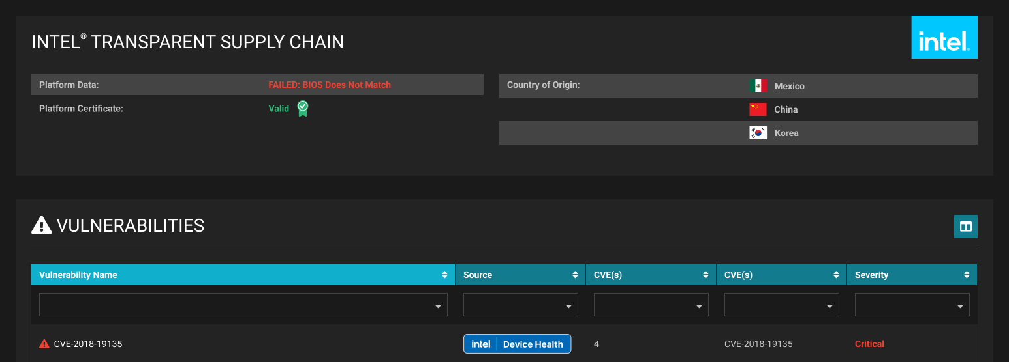This screenshot has width=1009, height=362.
Task: Click the China flag icon
Action: [x=758, y=109]
